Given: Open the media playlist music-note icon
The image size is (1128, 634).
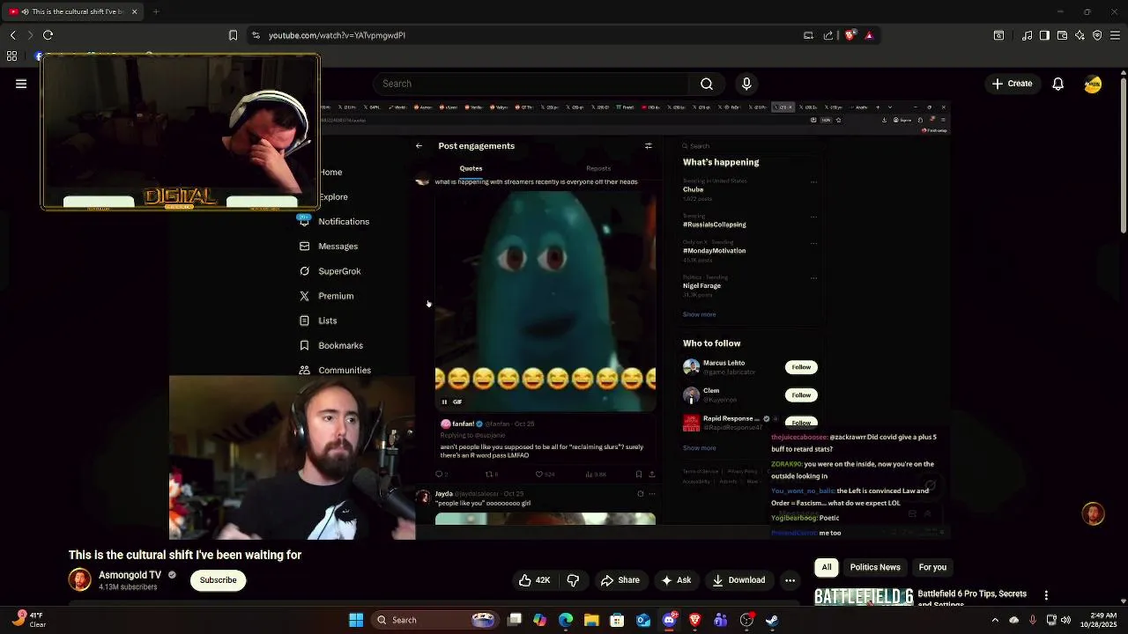Looking at the screenshot, I should click(1027, 35).
